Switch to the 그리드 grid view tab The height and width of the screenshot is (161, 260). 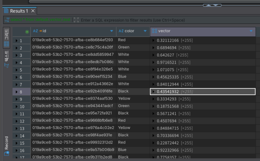point(6,38)
